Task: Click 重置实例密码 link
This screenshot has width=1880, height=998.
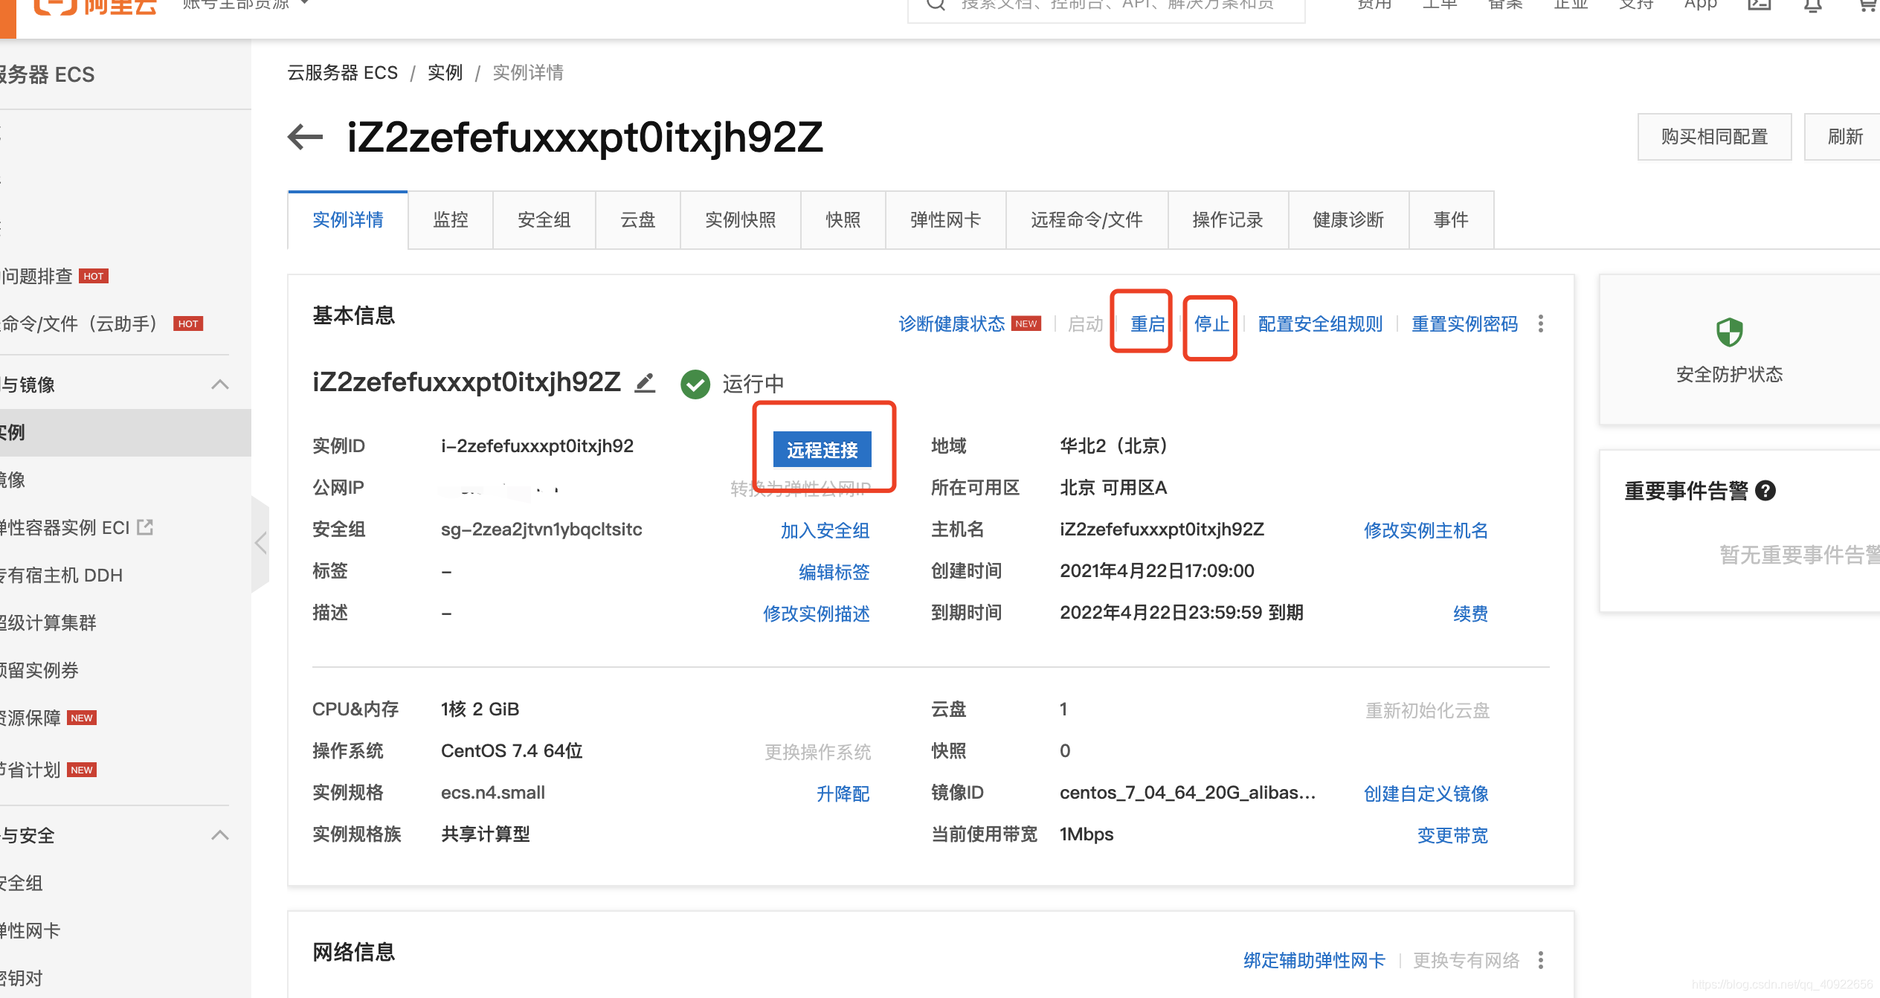Action: (x=1465, y=323)
